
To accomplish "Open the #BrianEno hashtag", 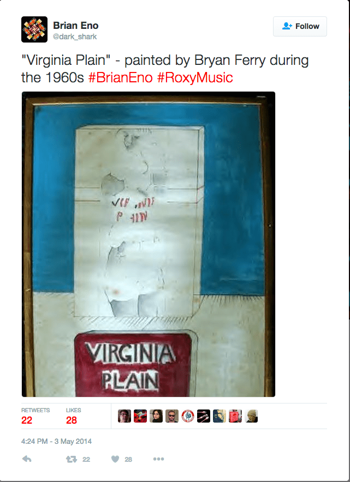I will [120, 77].
